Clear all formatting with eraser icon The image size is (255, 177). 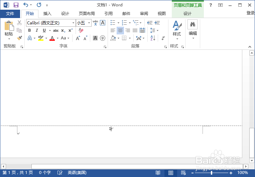(x=81, y=30)
